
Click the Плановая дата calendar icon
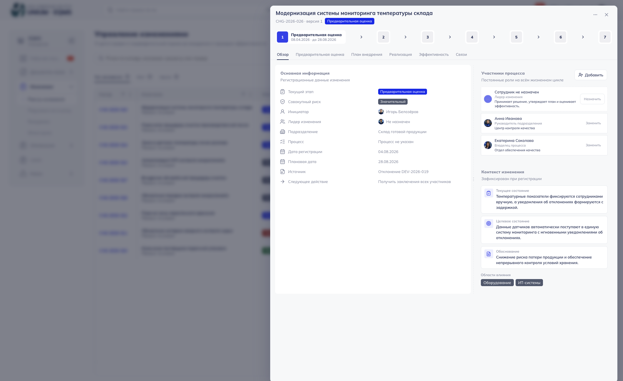[x=283, y=162]
